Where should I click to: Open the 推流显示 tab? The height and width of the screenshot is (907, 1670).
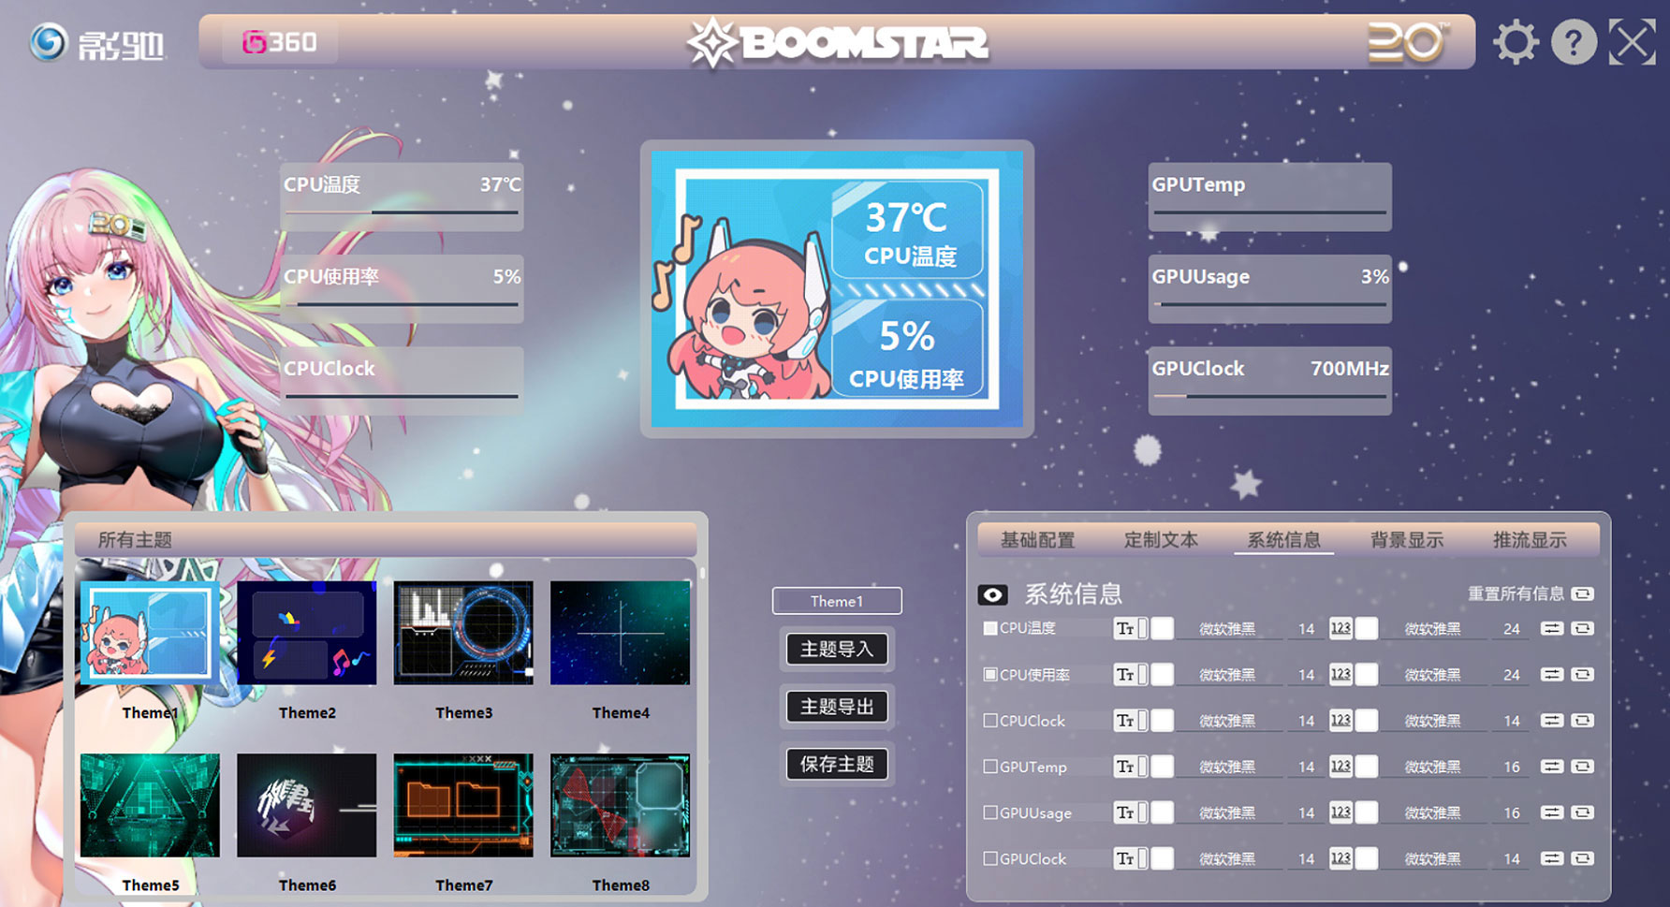pyautogui.click(x=1530, y=540)
